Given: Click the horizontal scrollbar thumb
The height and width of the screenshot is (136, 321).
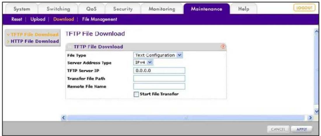Looking at the screenshot, I should tap(186, 118).
